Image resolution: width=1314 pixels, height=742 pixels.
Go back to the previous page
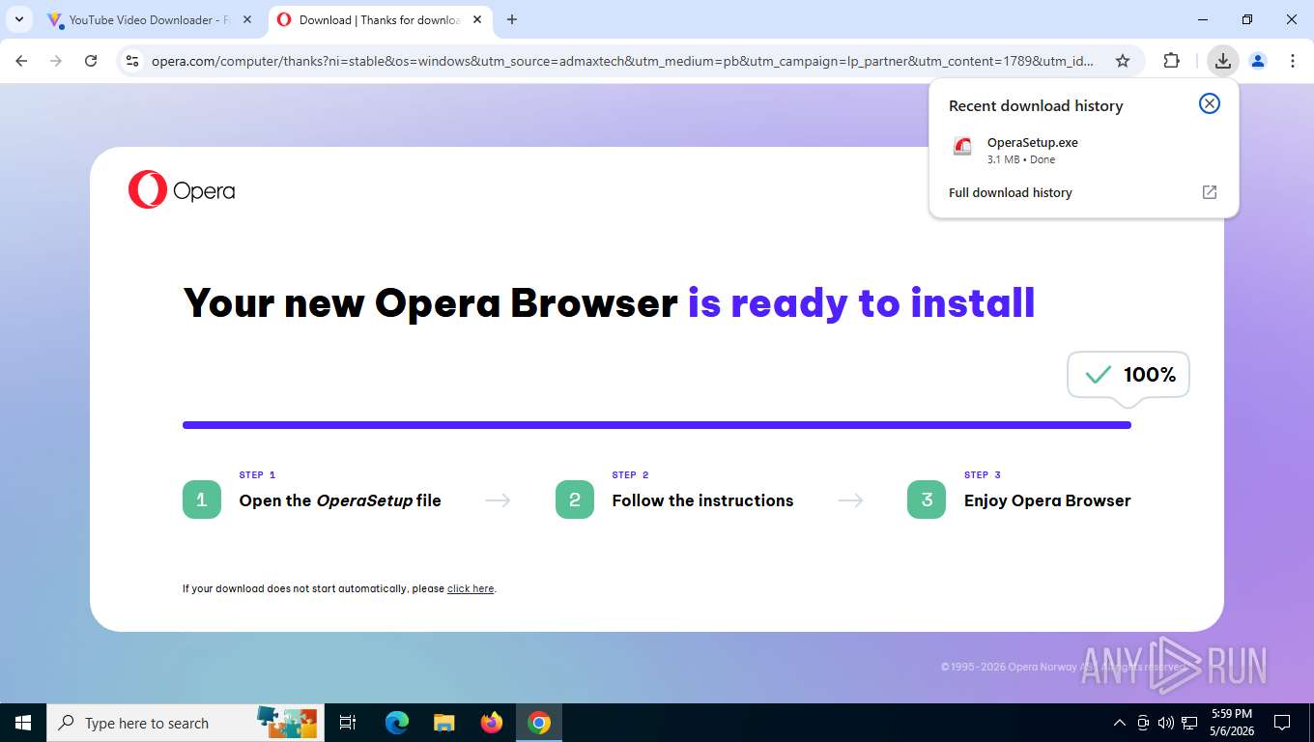tap(21, 61)
